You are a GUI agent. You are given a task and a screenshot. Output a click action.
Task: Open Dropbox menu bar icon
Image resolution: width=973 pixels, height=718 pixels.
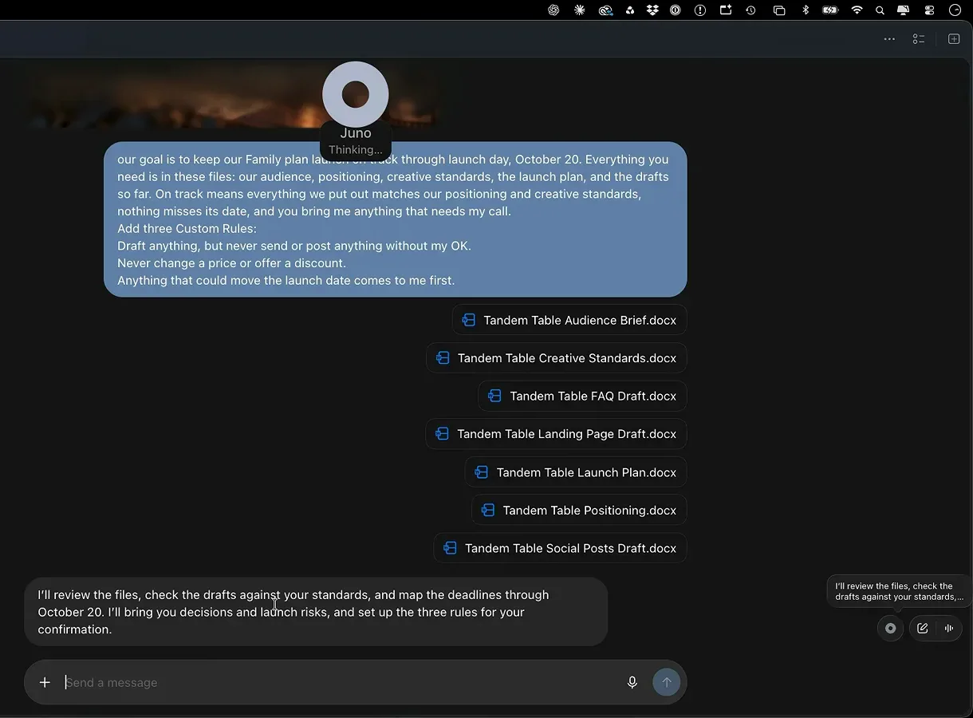(x=652, y=10)
